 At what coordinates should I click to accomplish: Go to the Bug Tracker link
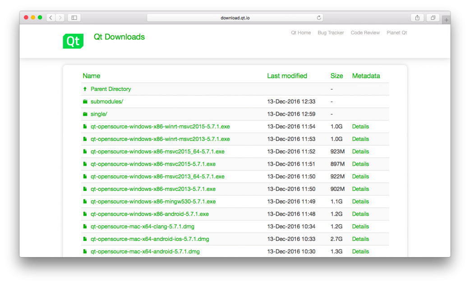point(331,33)
